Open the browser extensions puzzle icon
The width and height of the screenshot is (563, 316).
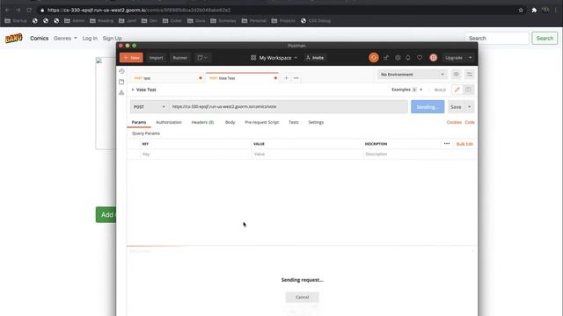coord(534,10)
